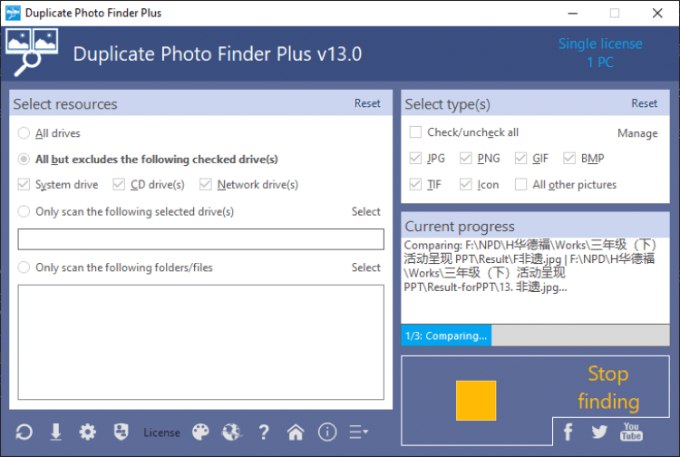Click the selected drives text field
This screenshot has height=457, width=680.
tap(200, 239)
